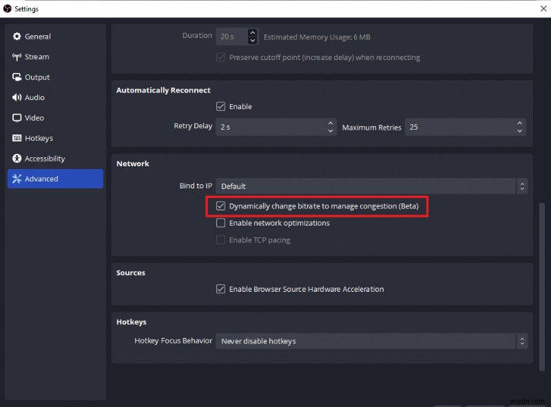The image size is (551, 407).
Task: Click the Stream antenna icon
Action: click(x=17, y=57)
